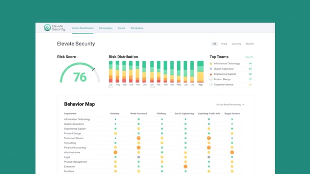Click the Engineering Support bronze medal icon
Image resolution: width=310 pixels, height=174 pixels.
[211, 74]
